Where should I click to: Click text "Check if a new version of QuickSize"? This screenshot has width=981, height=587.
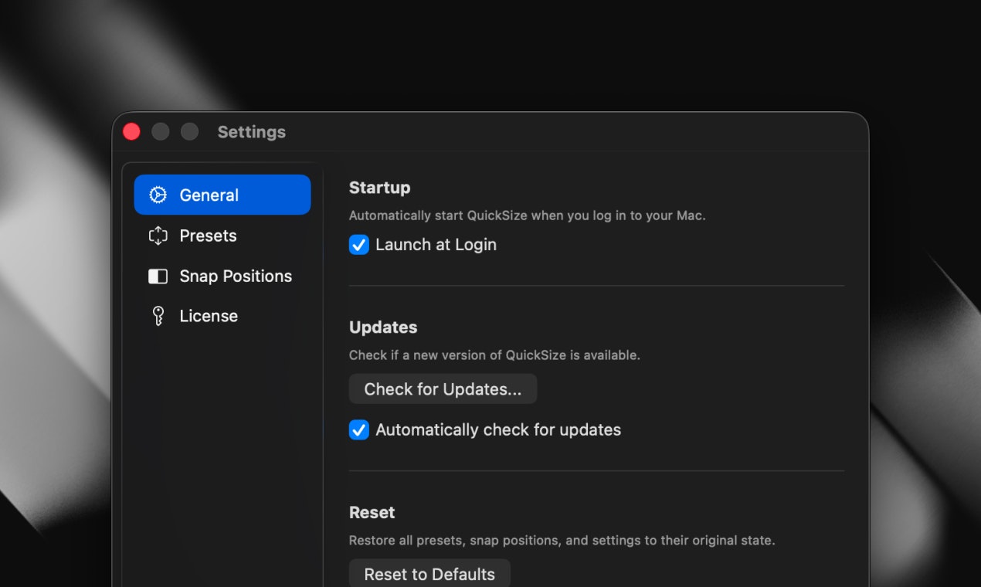[x=458, y=355]
